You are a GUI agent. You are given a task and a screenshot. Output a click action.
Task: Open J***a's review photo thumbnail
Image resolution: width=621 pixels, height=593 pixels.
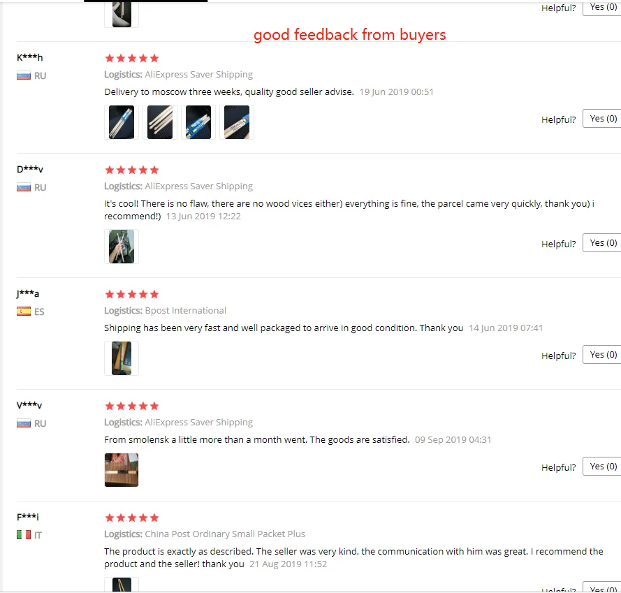(121, 358)
